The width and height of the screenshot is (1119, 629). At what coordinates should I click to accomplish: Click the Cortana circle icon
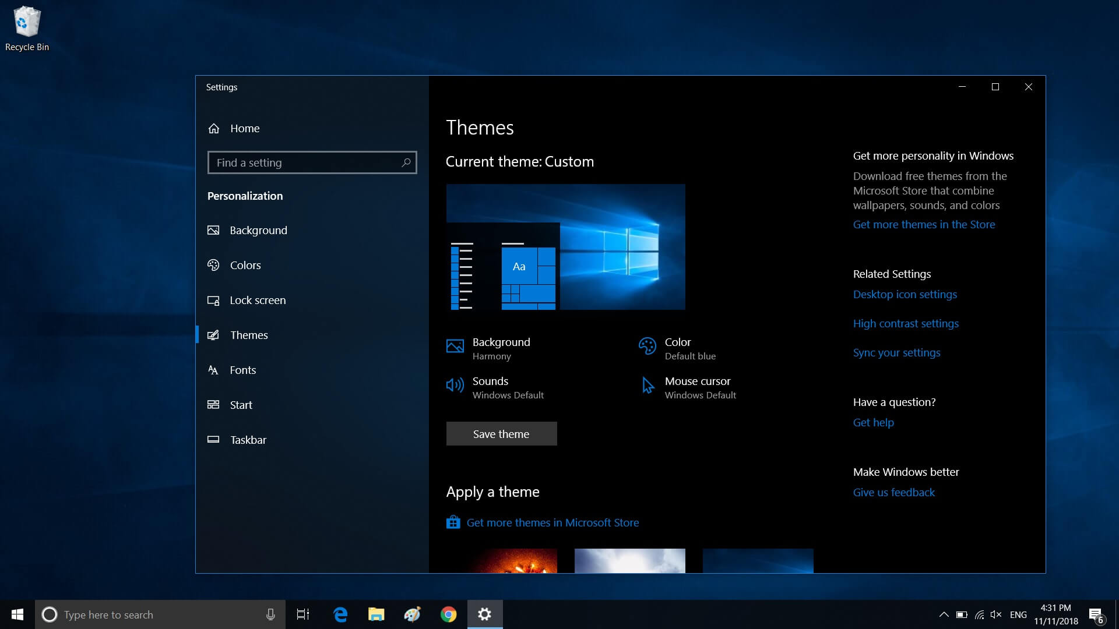click(50, 614)
